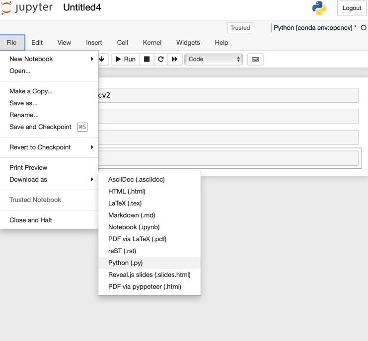Download as Python (.py)
This screenshot has width=368, height=341.
point(149,263)
